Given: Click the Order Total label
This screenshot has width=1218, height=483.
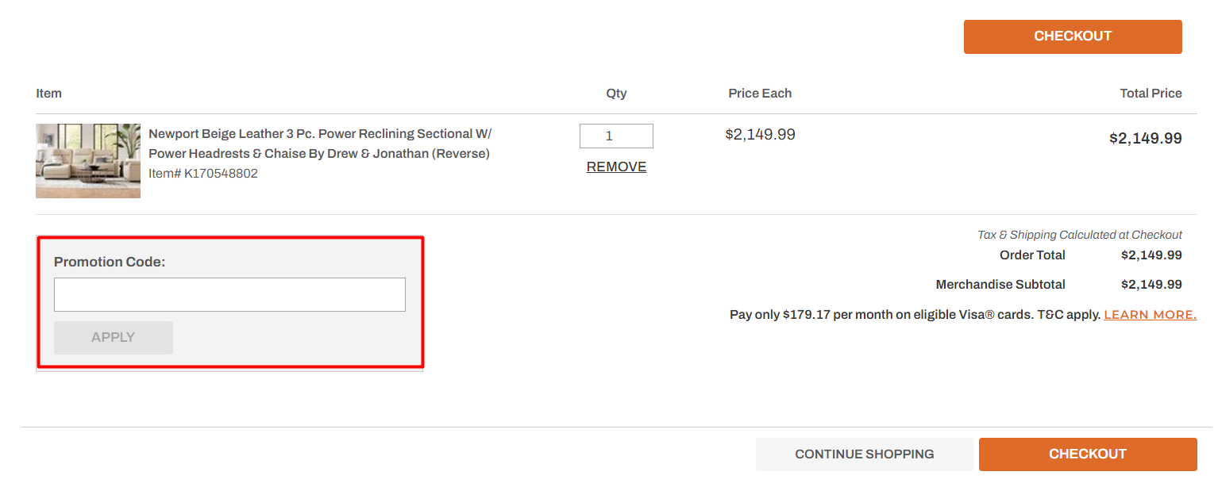Looking at the screenshot, I should point(1032,255).
